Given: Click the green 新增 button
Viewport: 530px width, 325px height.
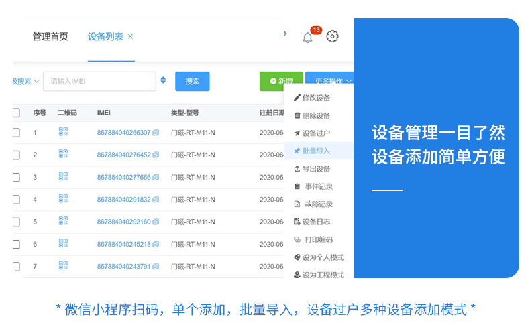Looking at the screenshot, I should tap(281, 81).
